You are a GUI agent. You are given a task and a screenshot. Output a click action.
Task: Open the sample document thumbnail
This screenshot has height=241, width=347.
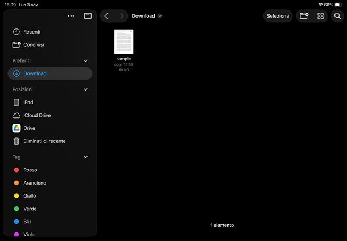[x=123, y=42]
